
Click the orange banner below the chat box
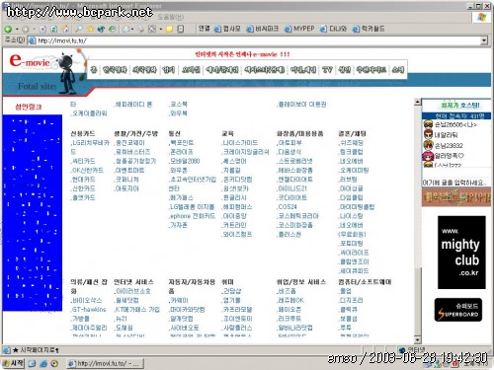click(456, 198)
